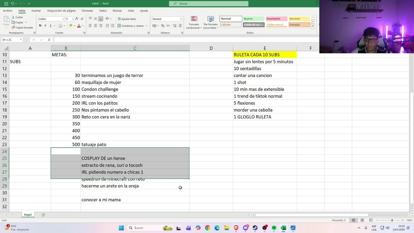Toggle underline formatting S button
This screenshot has width=414, height=233.
click(50, 26)
